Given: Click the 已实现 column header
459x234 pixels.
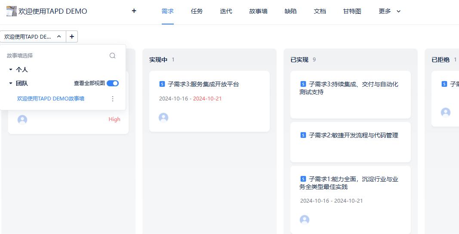Looking at the screenshot, I should [299, 60].
